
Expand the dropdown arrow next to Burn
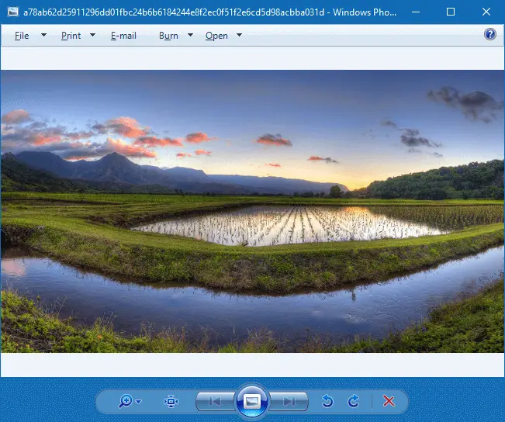(x=190, y=36)
